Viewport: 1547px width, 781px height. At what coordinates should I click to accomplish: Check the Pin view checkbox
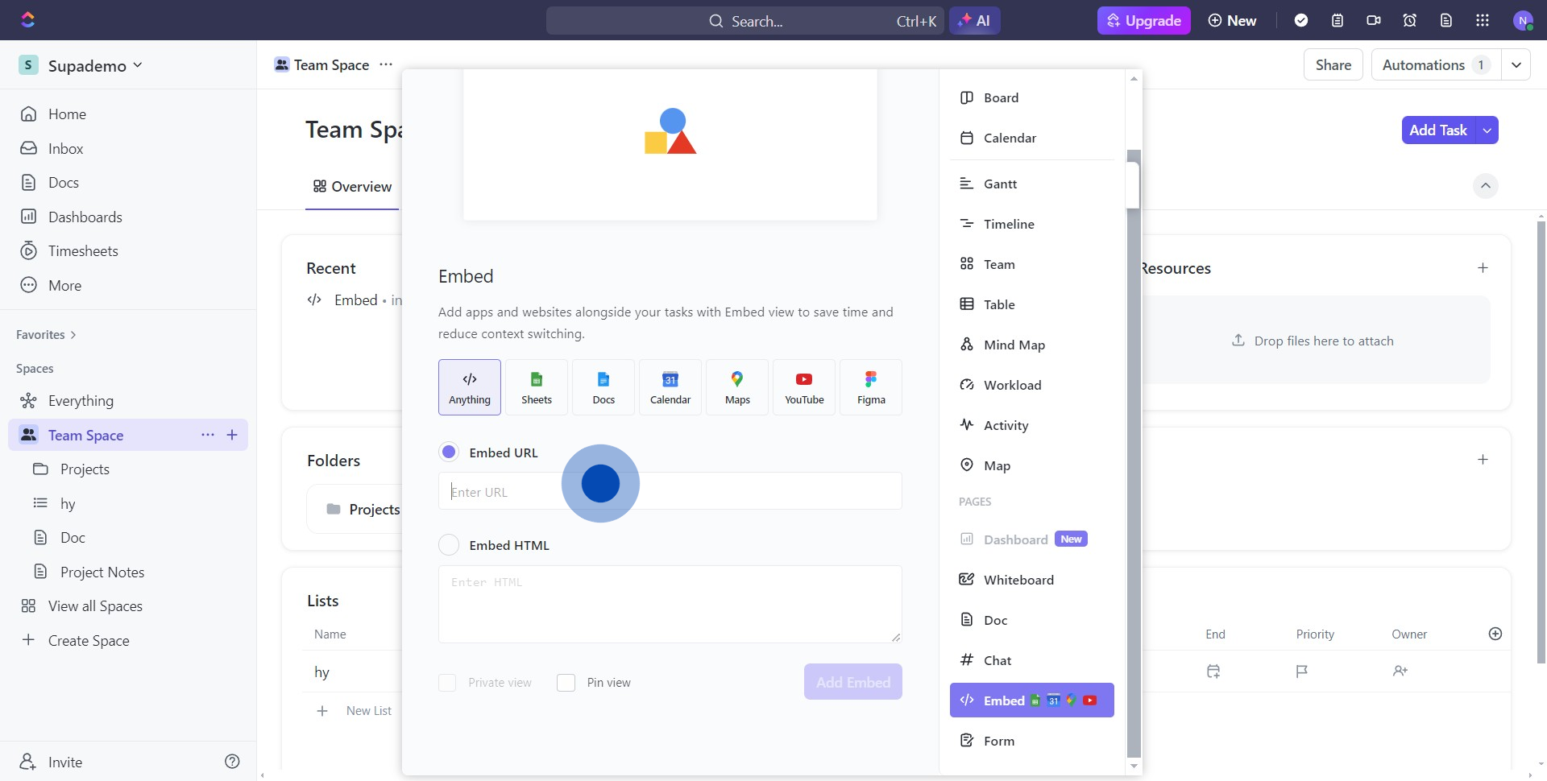(566, 683)
